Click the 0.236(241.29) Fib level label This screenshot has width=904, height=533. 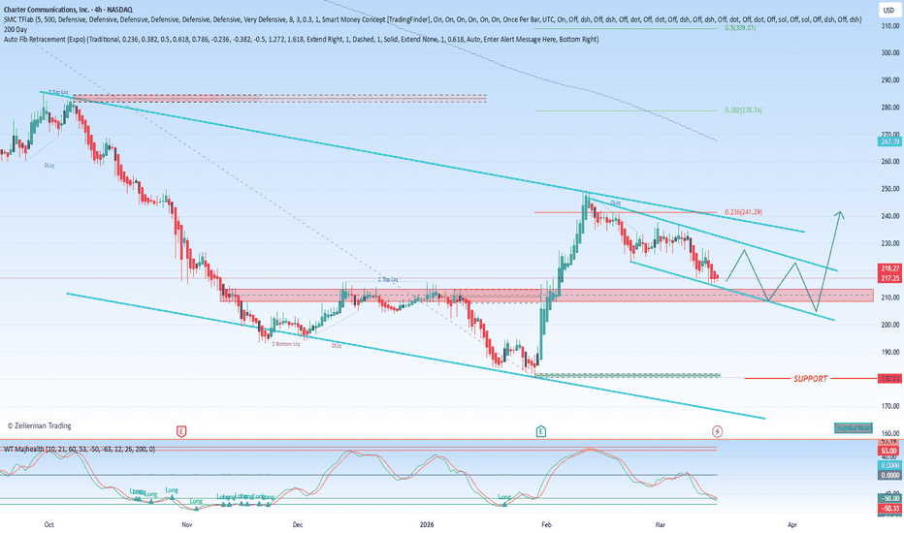click(x=743, y=212)
